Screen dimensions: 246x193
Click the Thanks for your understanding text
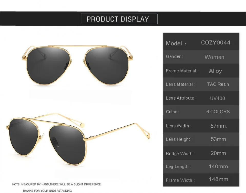click(x=47, y=191)
